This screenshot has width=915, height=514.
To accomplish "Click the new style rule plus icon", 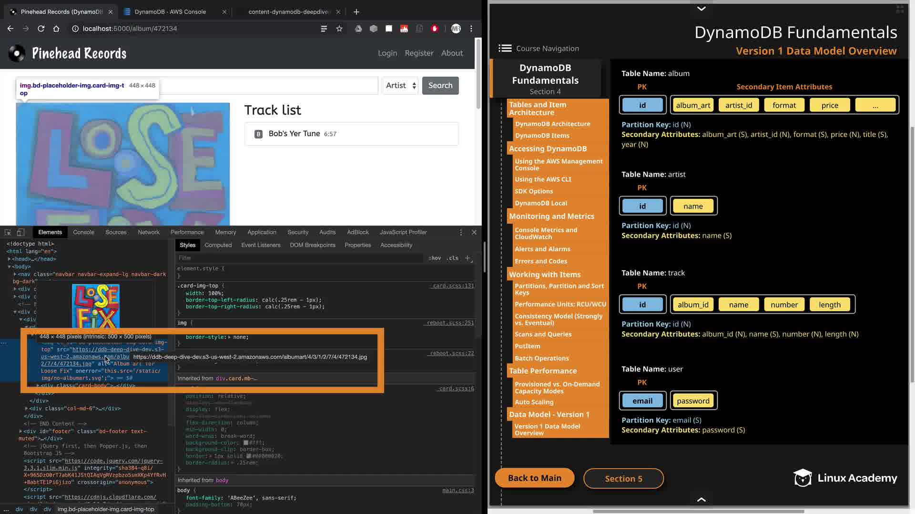I will 468,258.
